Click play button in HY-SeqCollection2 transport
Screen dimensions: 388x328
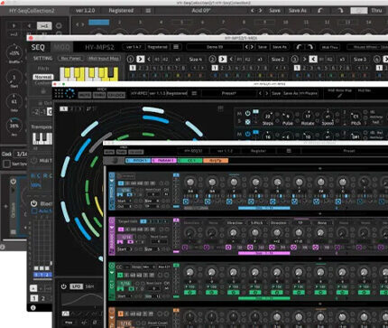(14, 26)
